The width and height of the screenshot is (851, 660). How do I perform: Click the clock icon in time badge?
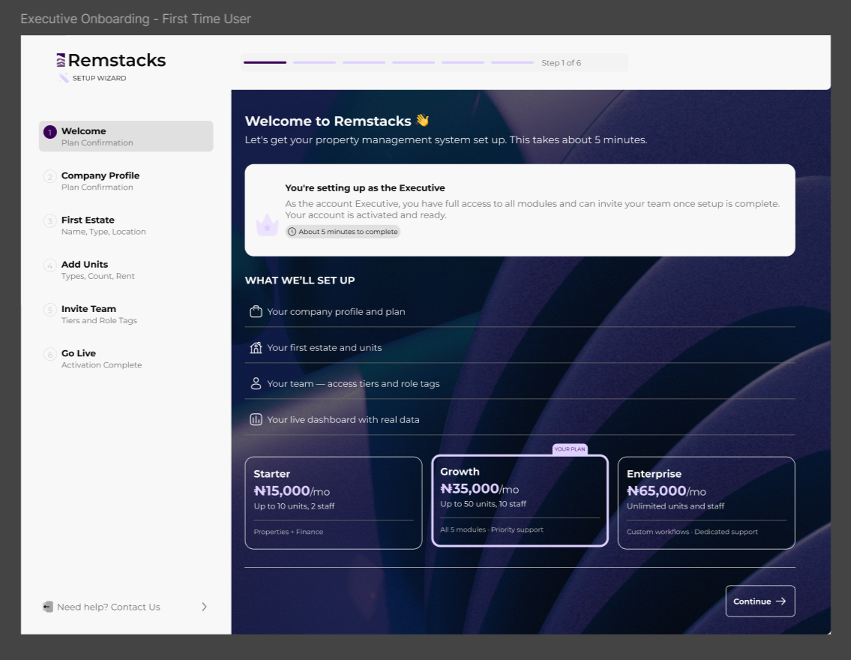click(292, 232)
